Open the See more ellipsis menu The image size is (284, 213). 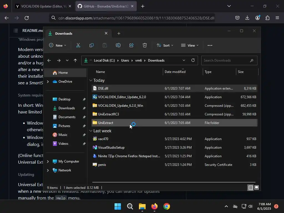click(x=210, y=45)
